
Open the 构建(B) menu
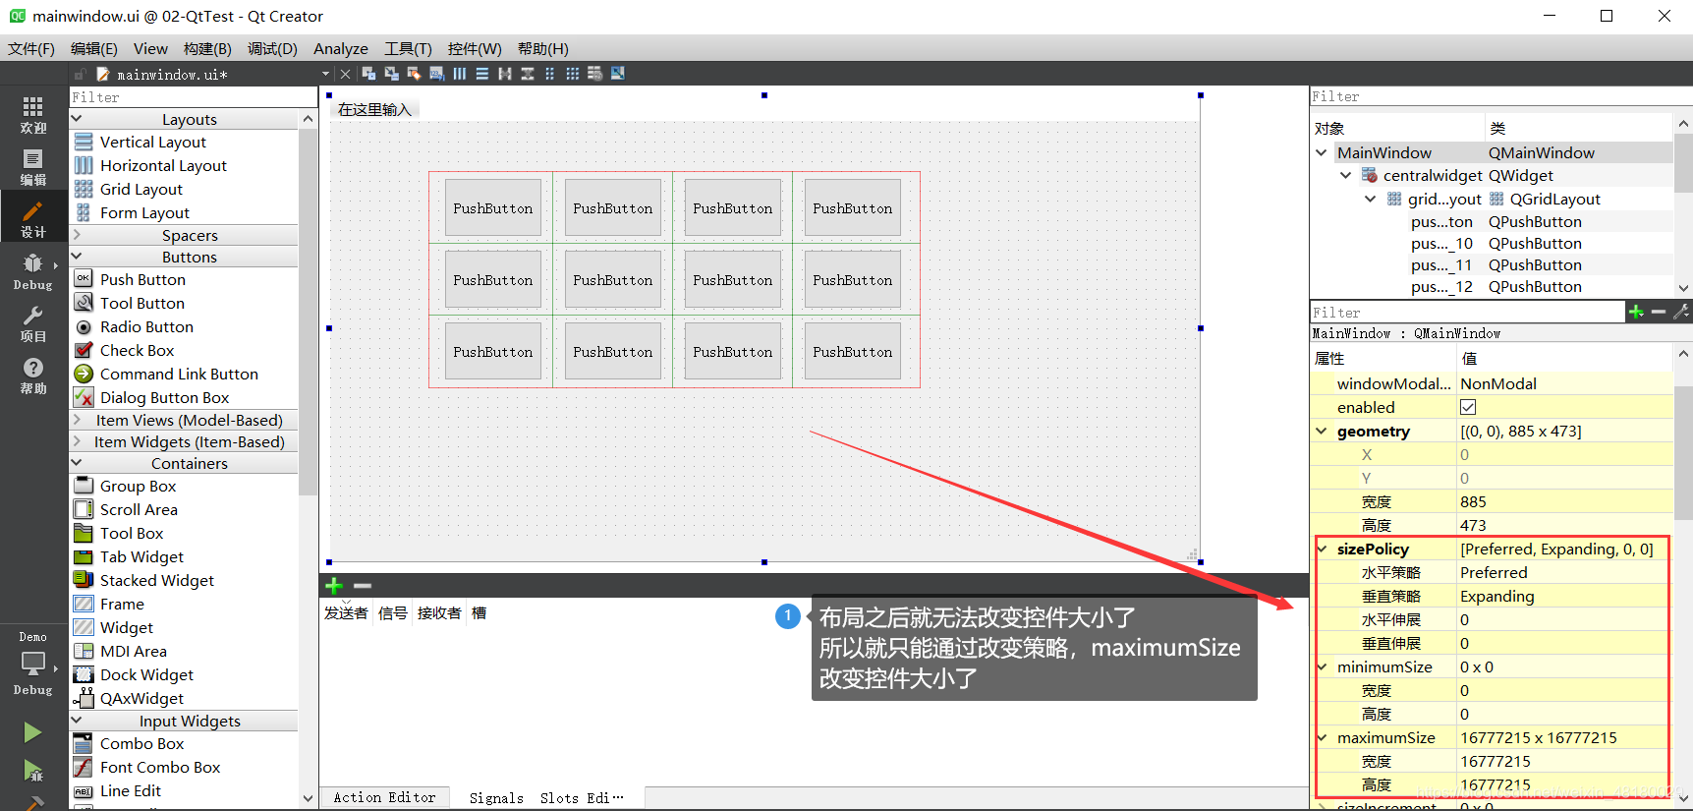(207, 49)
